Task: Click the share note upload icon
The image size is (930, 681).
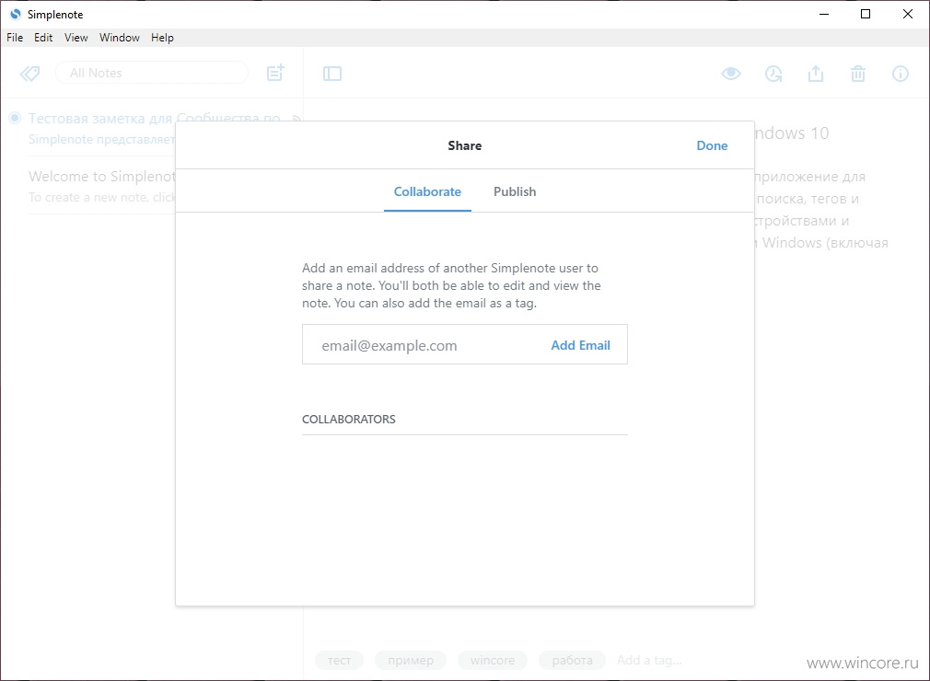Action: tap(816, 74)
